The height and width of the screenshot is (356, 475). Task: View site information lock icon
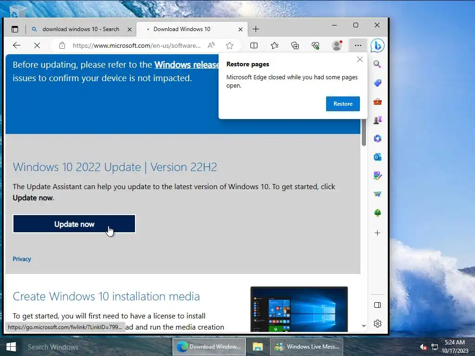[62, 45]
